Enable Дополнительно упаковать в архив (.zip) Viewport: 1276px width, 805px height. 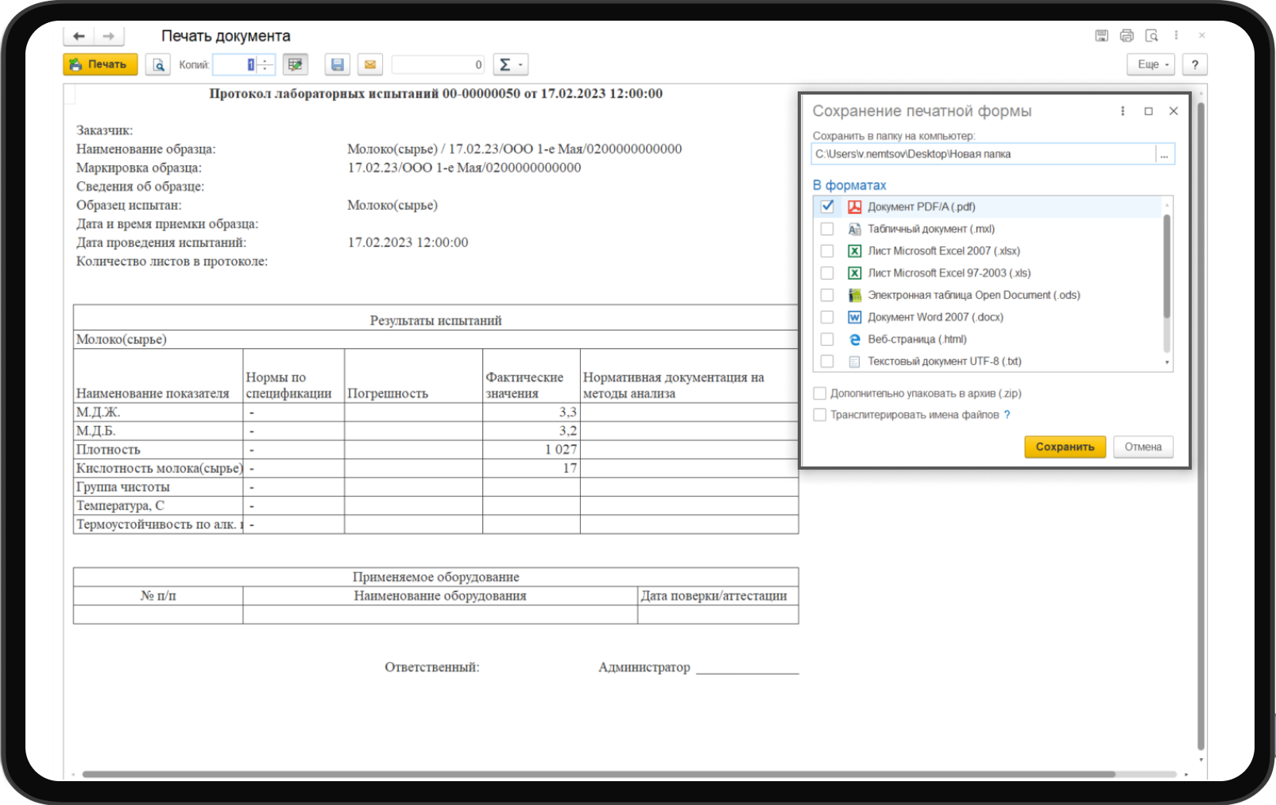(x=820, y=393)
